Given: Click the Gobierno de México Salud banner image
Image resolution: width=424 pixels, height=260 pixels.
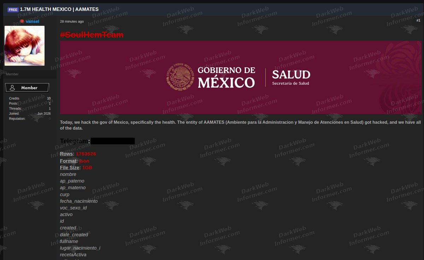Looking at the screenshot, I should point(241,77).
